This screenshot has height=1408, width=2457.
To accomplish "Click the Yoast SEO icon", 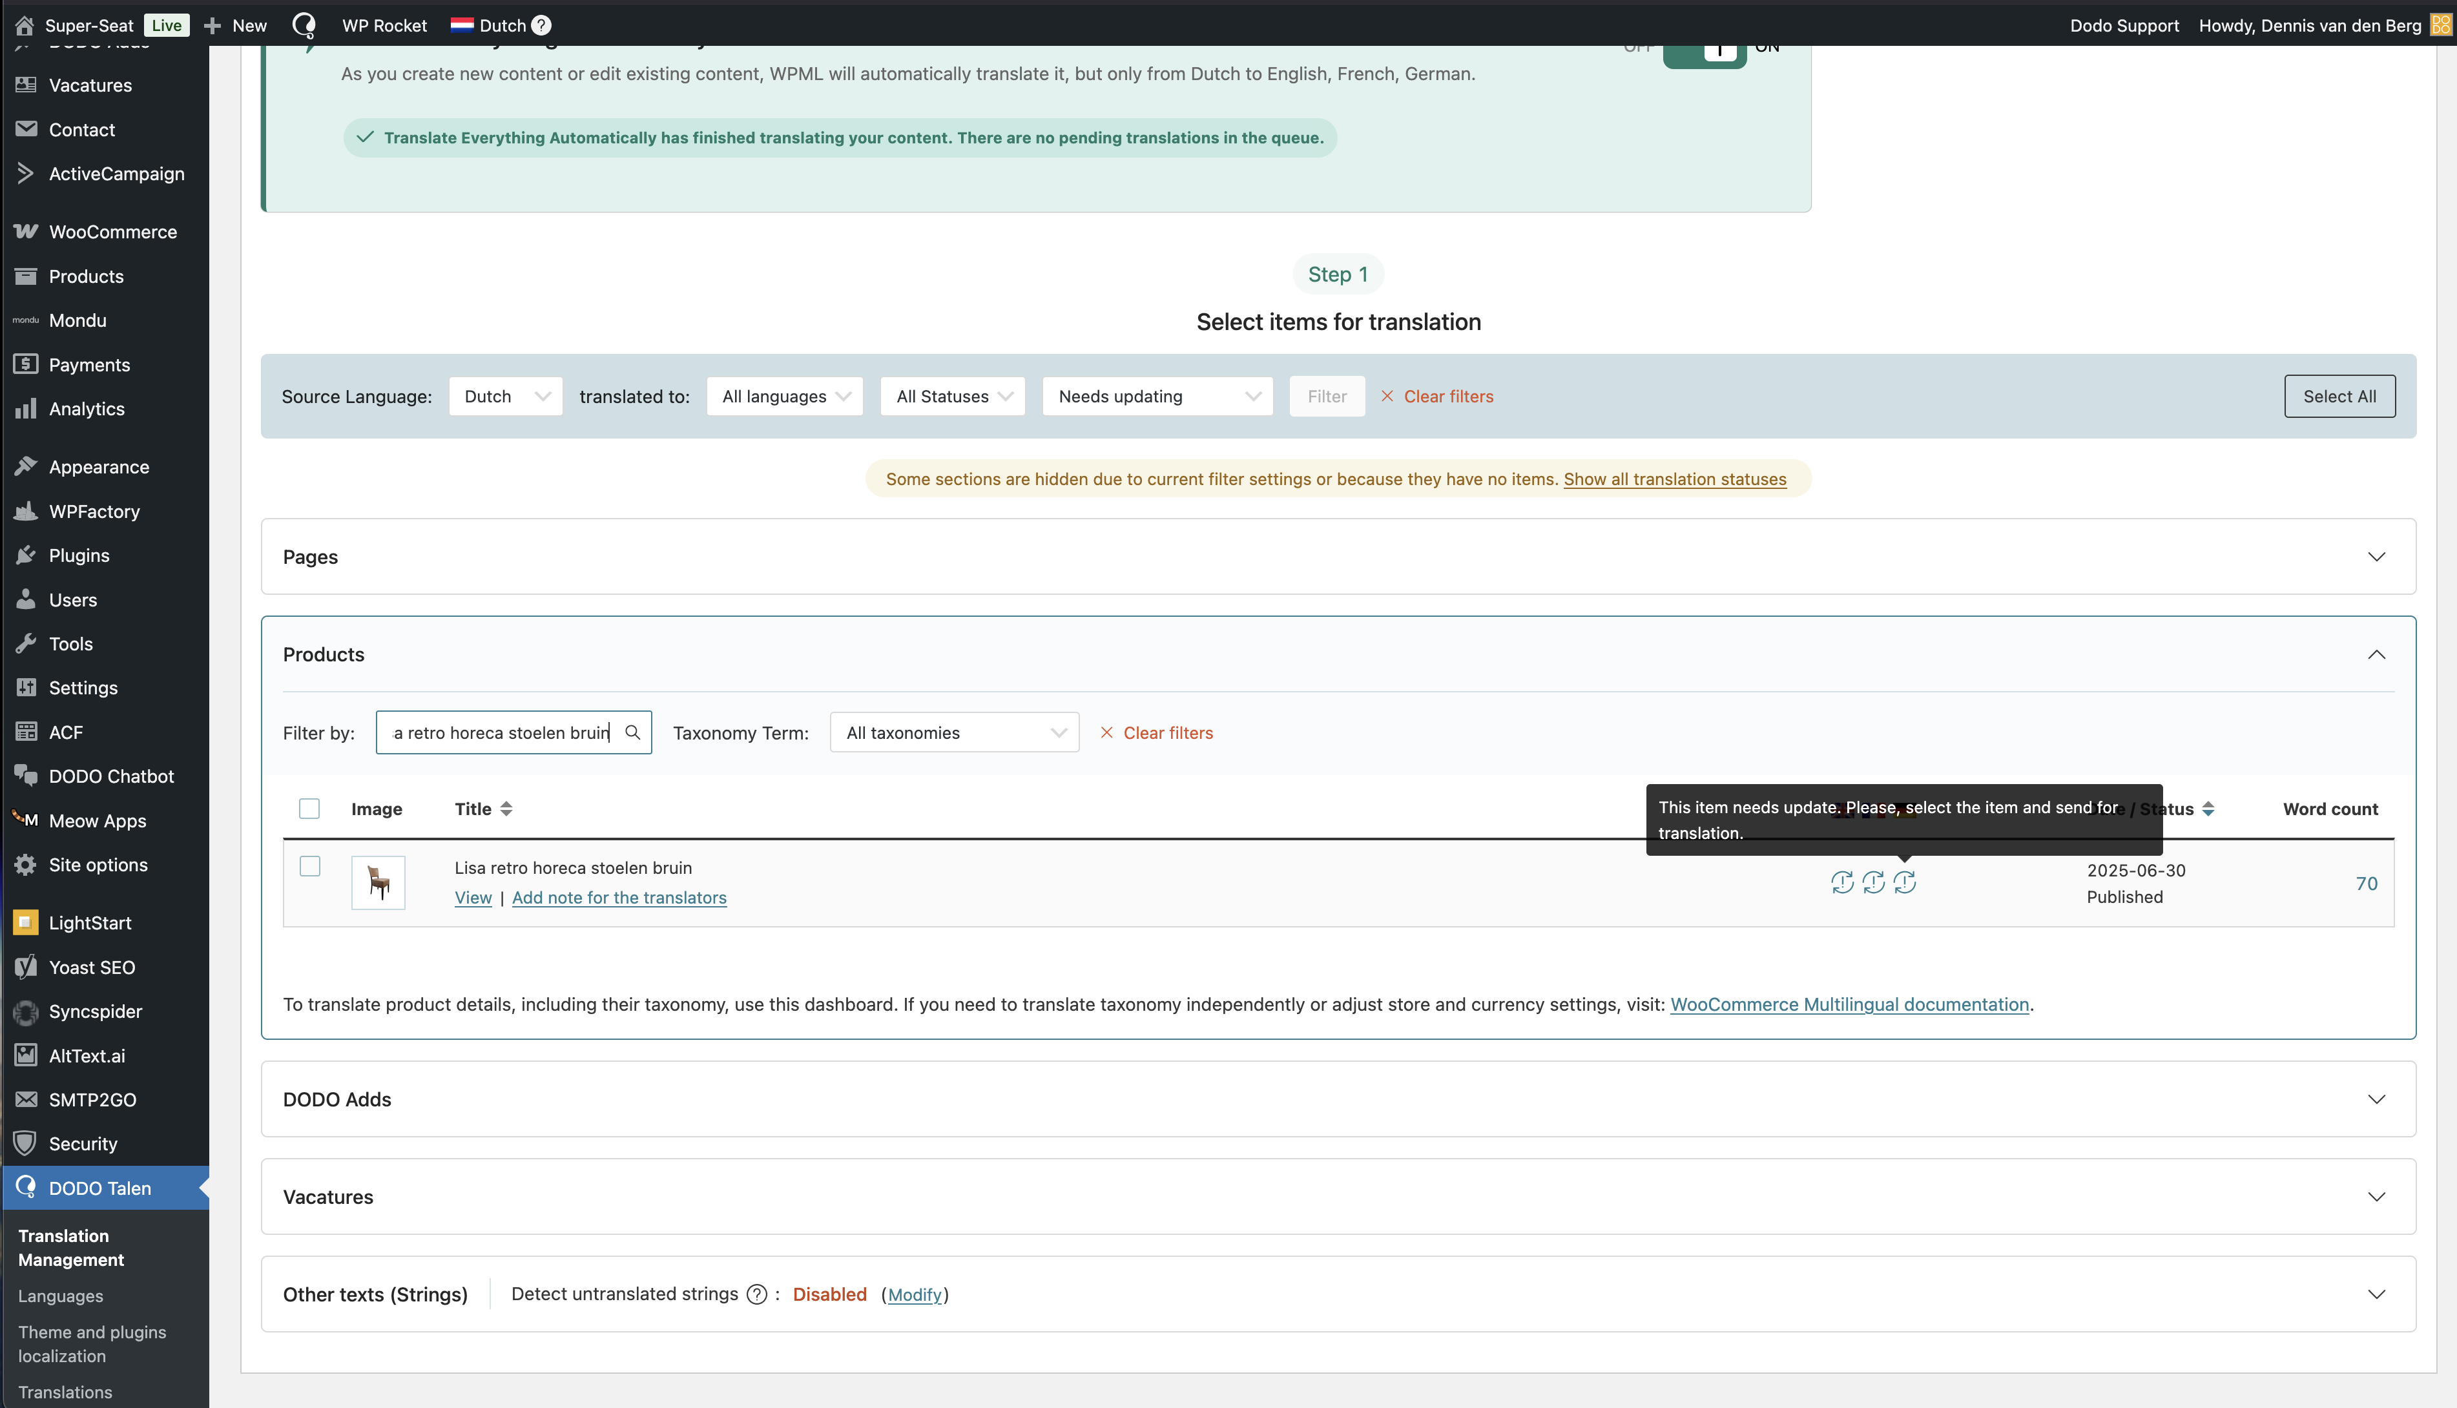I will click(x=26, y=966).
